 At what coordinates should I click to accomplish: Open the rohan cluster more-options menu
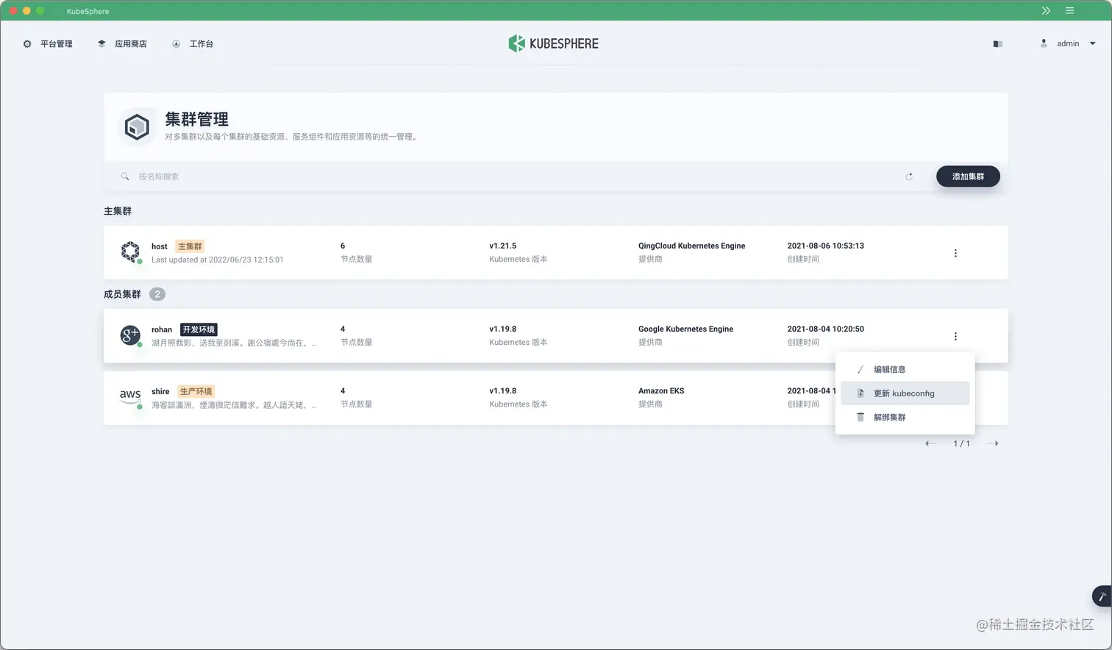(955, 336)
